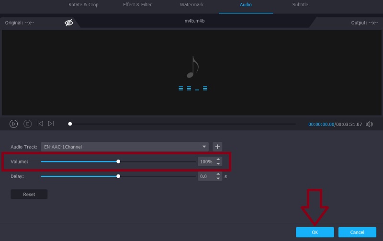Open the Effect & Filter tab
The height and width of the screenshot is (241, 383).
[136, 5]
